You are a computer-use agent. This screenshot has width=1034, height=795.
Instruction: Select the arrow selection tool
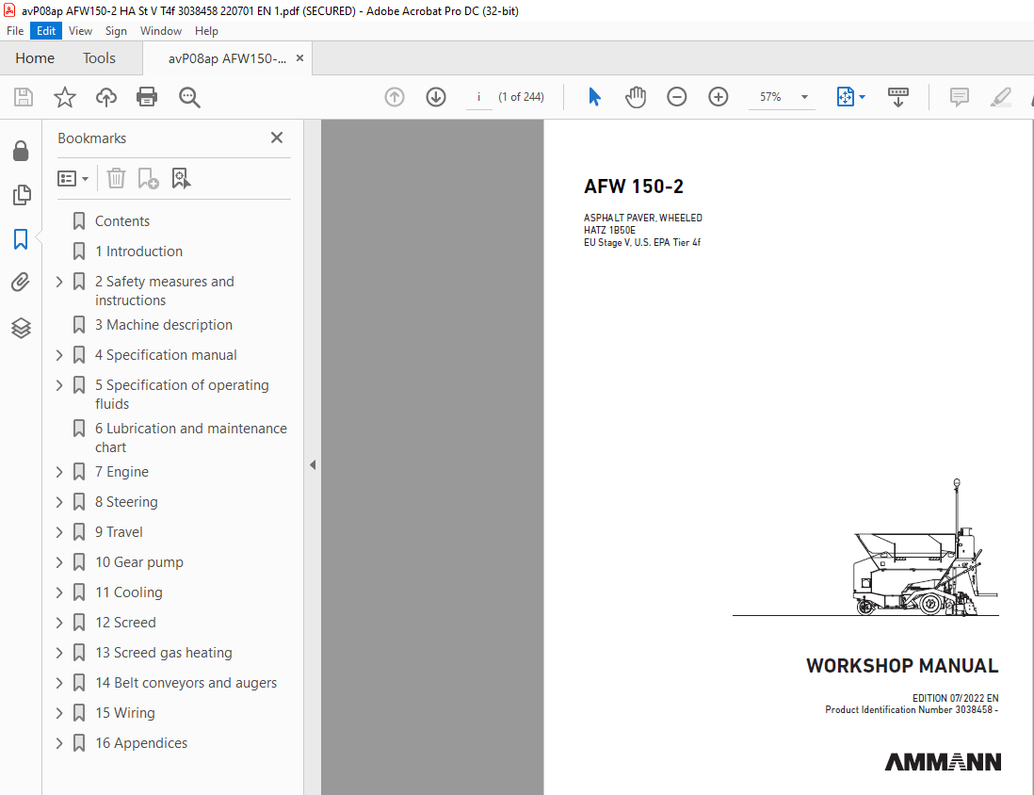coord(594,97)
